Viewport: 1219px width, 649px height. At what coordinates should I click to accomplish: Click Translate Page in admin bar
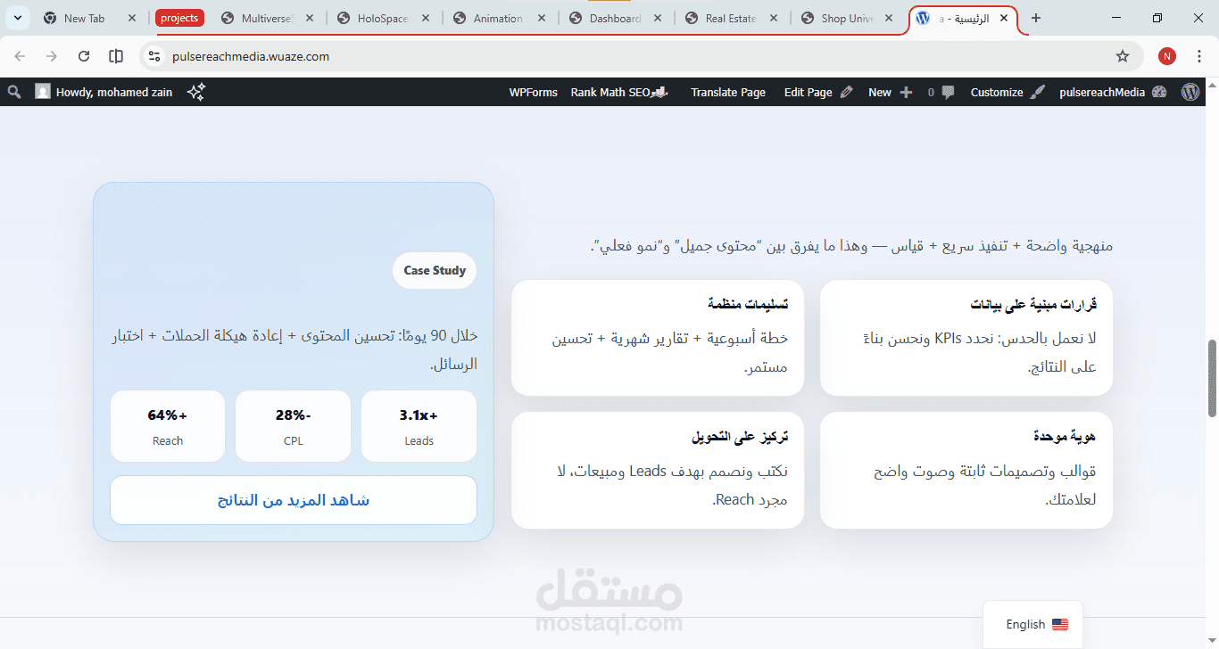tap(728, 92)
